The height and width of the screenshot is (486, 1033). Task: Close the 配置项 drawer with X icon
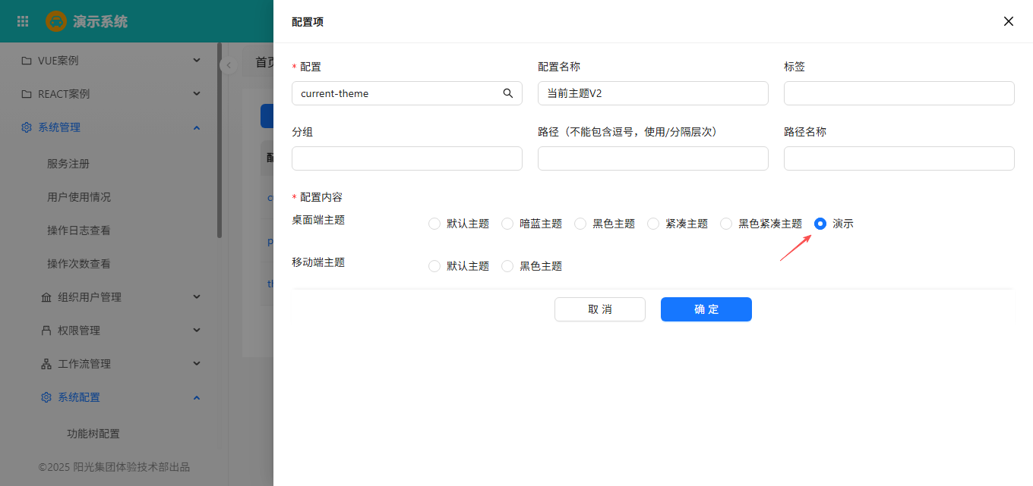click(x=1009, y=21)
